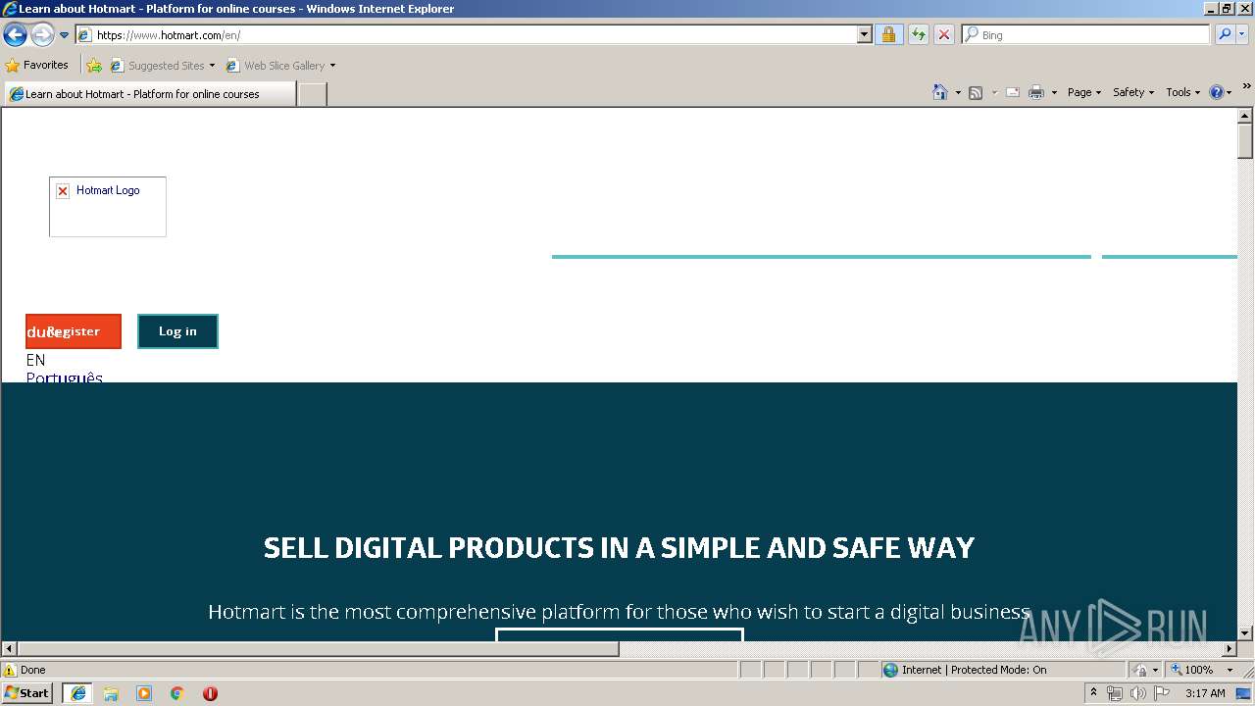The width and height of the screenshot is (1255, 706).
Task: Click the Print icon
Action: point(1036,92)
